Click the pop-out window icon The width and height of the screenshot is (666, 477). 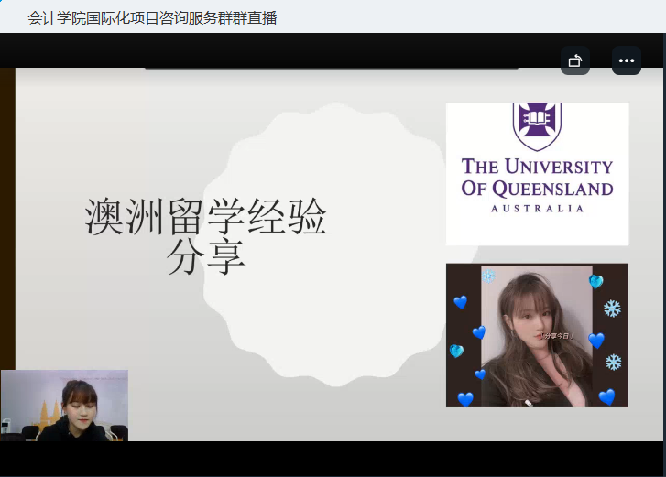click(x=575, y=60)
